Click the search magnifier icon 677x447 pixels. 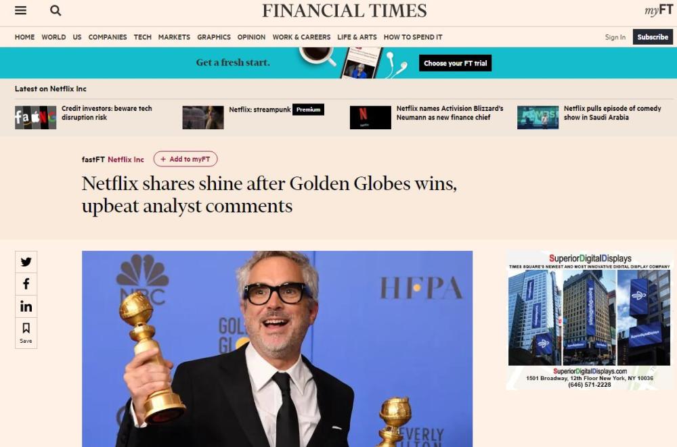click(x=56, y=10)
